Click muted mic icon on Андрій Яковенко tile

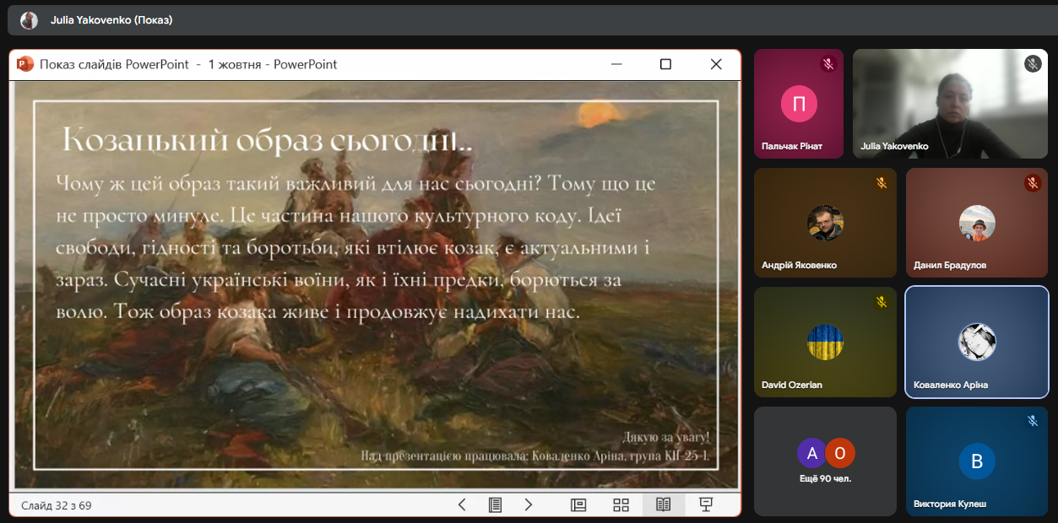[x=881, y=183]
